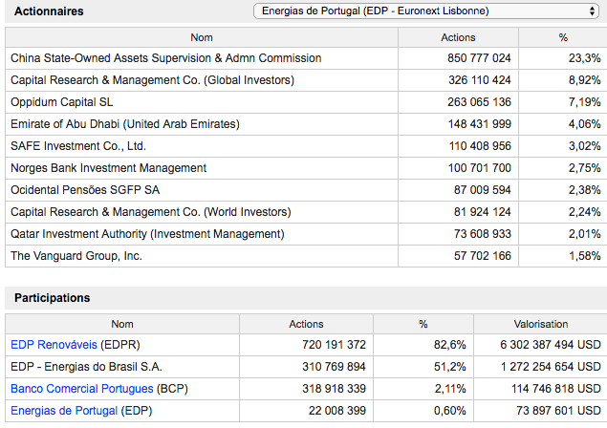Open the Banco Comercial Portugues link
607x428 pixels.
pyautogui.click(x=82, y=389)
